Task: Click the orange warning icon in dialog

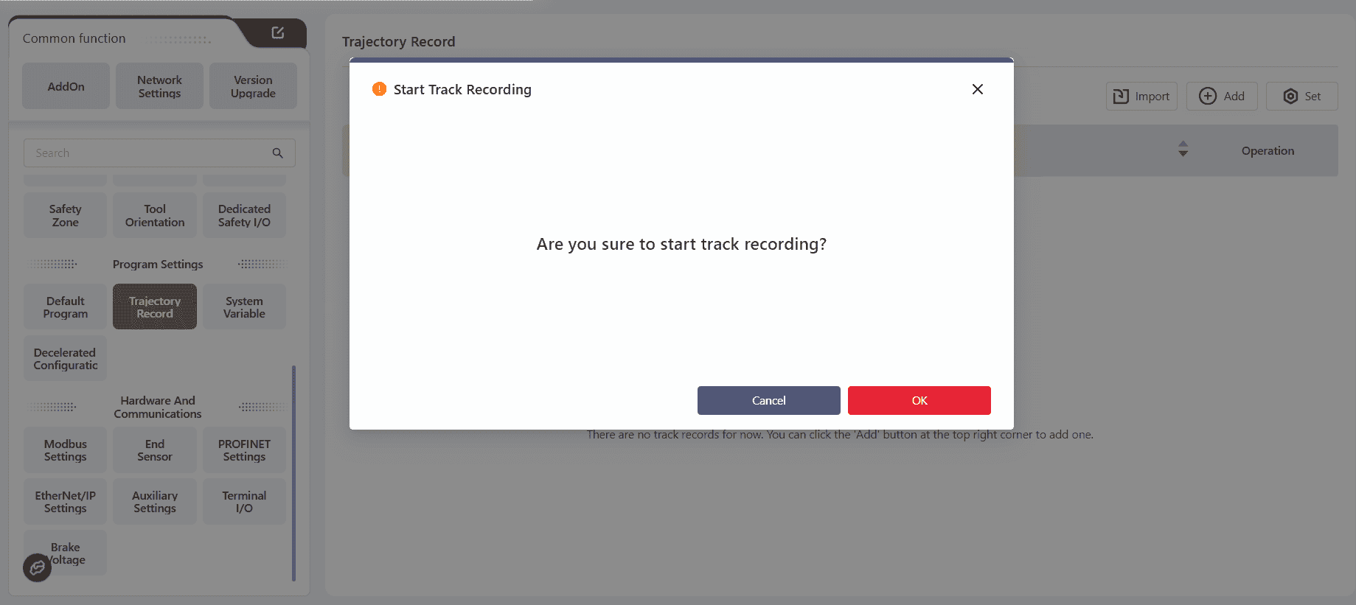Action: tap(379, 89)
